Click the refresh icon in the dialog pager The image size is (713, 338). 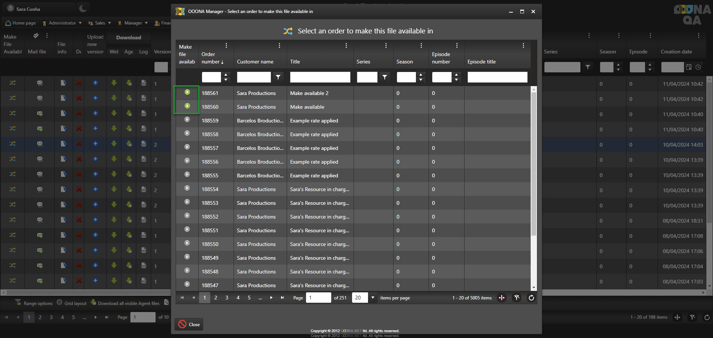(531, 298)
